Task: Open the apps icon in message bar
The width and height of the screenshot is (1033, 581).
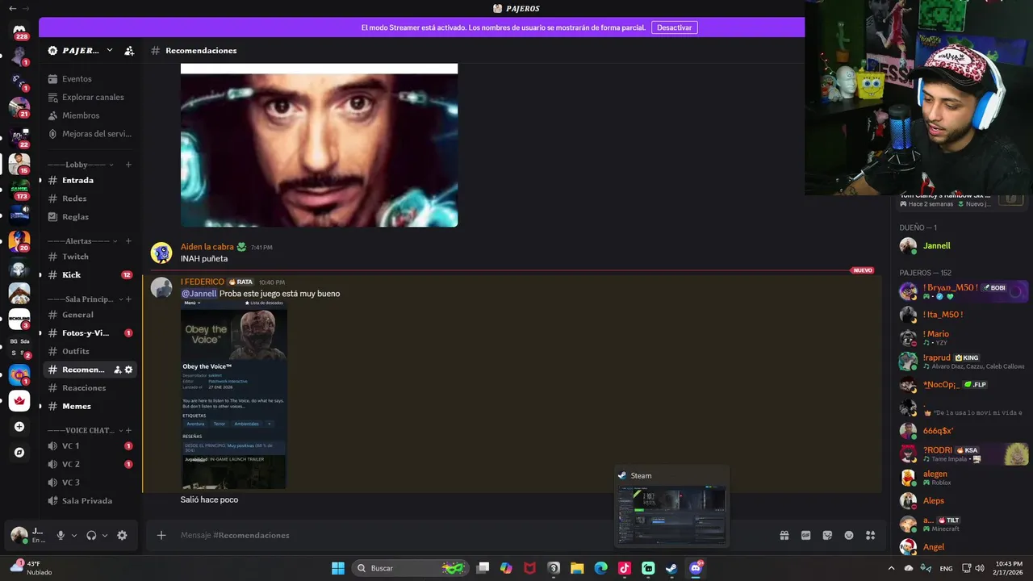Action: pos(871,535)
